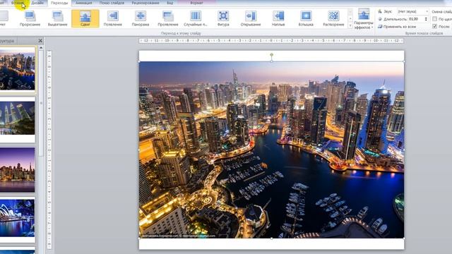452x254 pixels.
Task: Apply the Растворение transition
Action: click(x=333, y=19)
